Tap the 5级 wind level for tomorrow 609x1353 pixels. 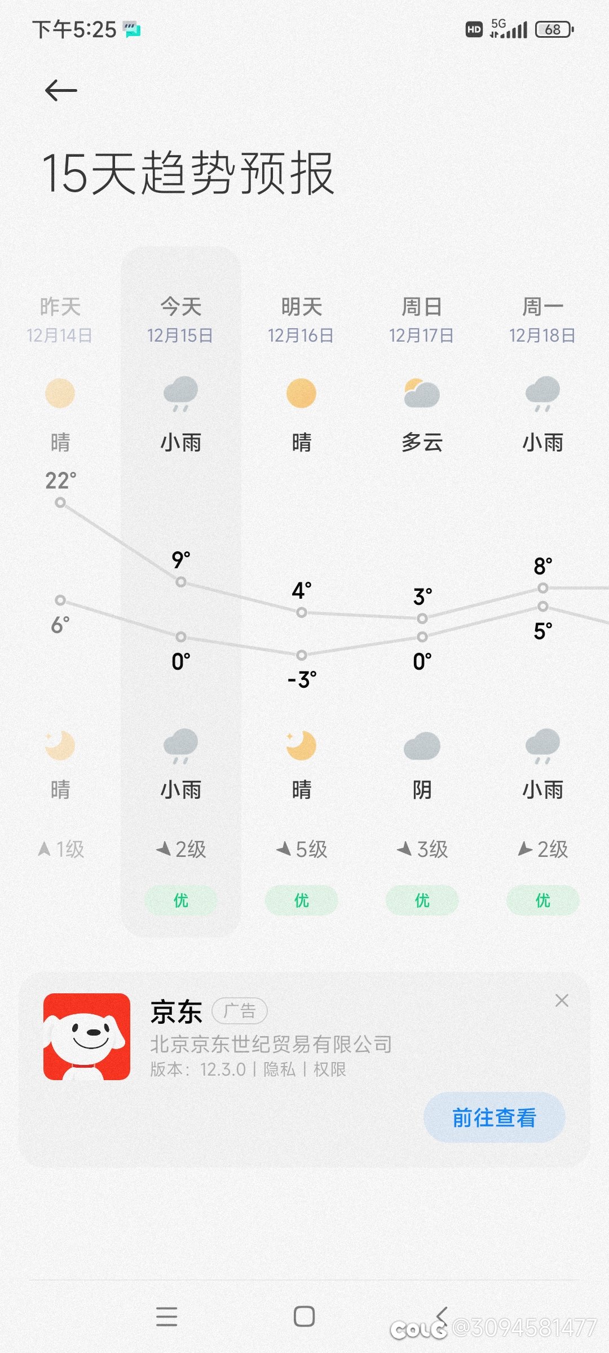pyautogui.click(x=302, y=849)
